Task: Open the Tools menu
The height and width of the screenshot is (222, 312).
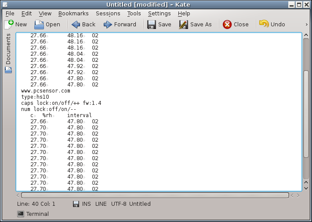Action: 134,14
